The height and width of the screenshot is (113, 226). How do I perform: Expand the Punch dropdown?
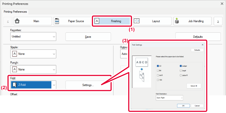point(33,70)
